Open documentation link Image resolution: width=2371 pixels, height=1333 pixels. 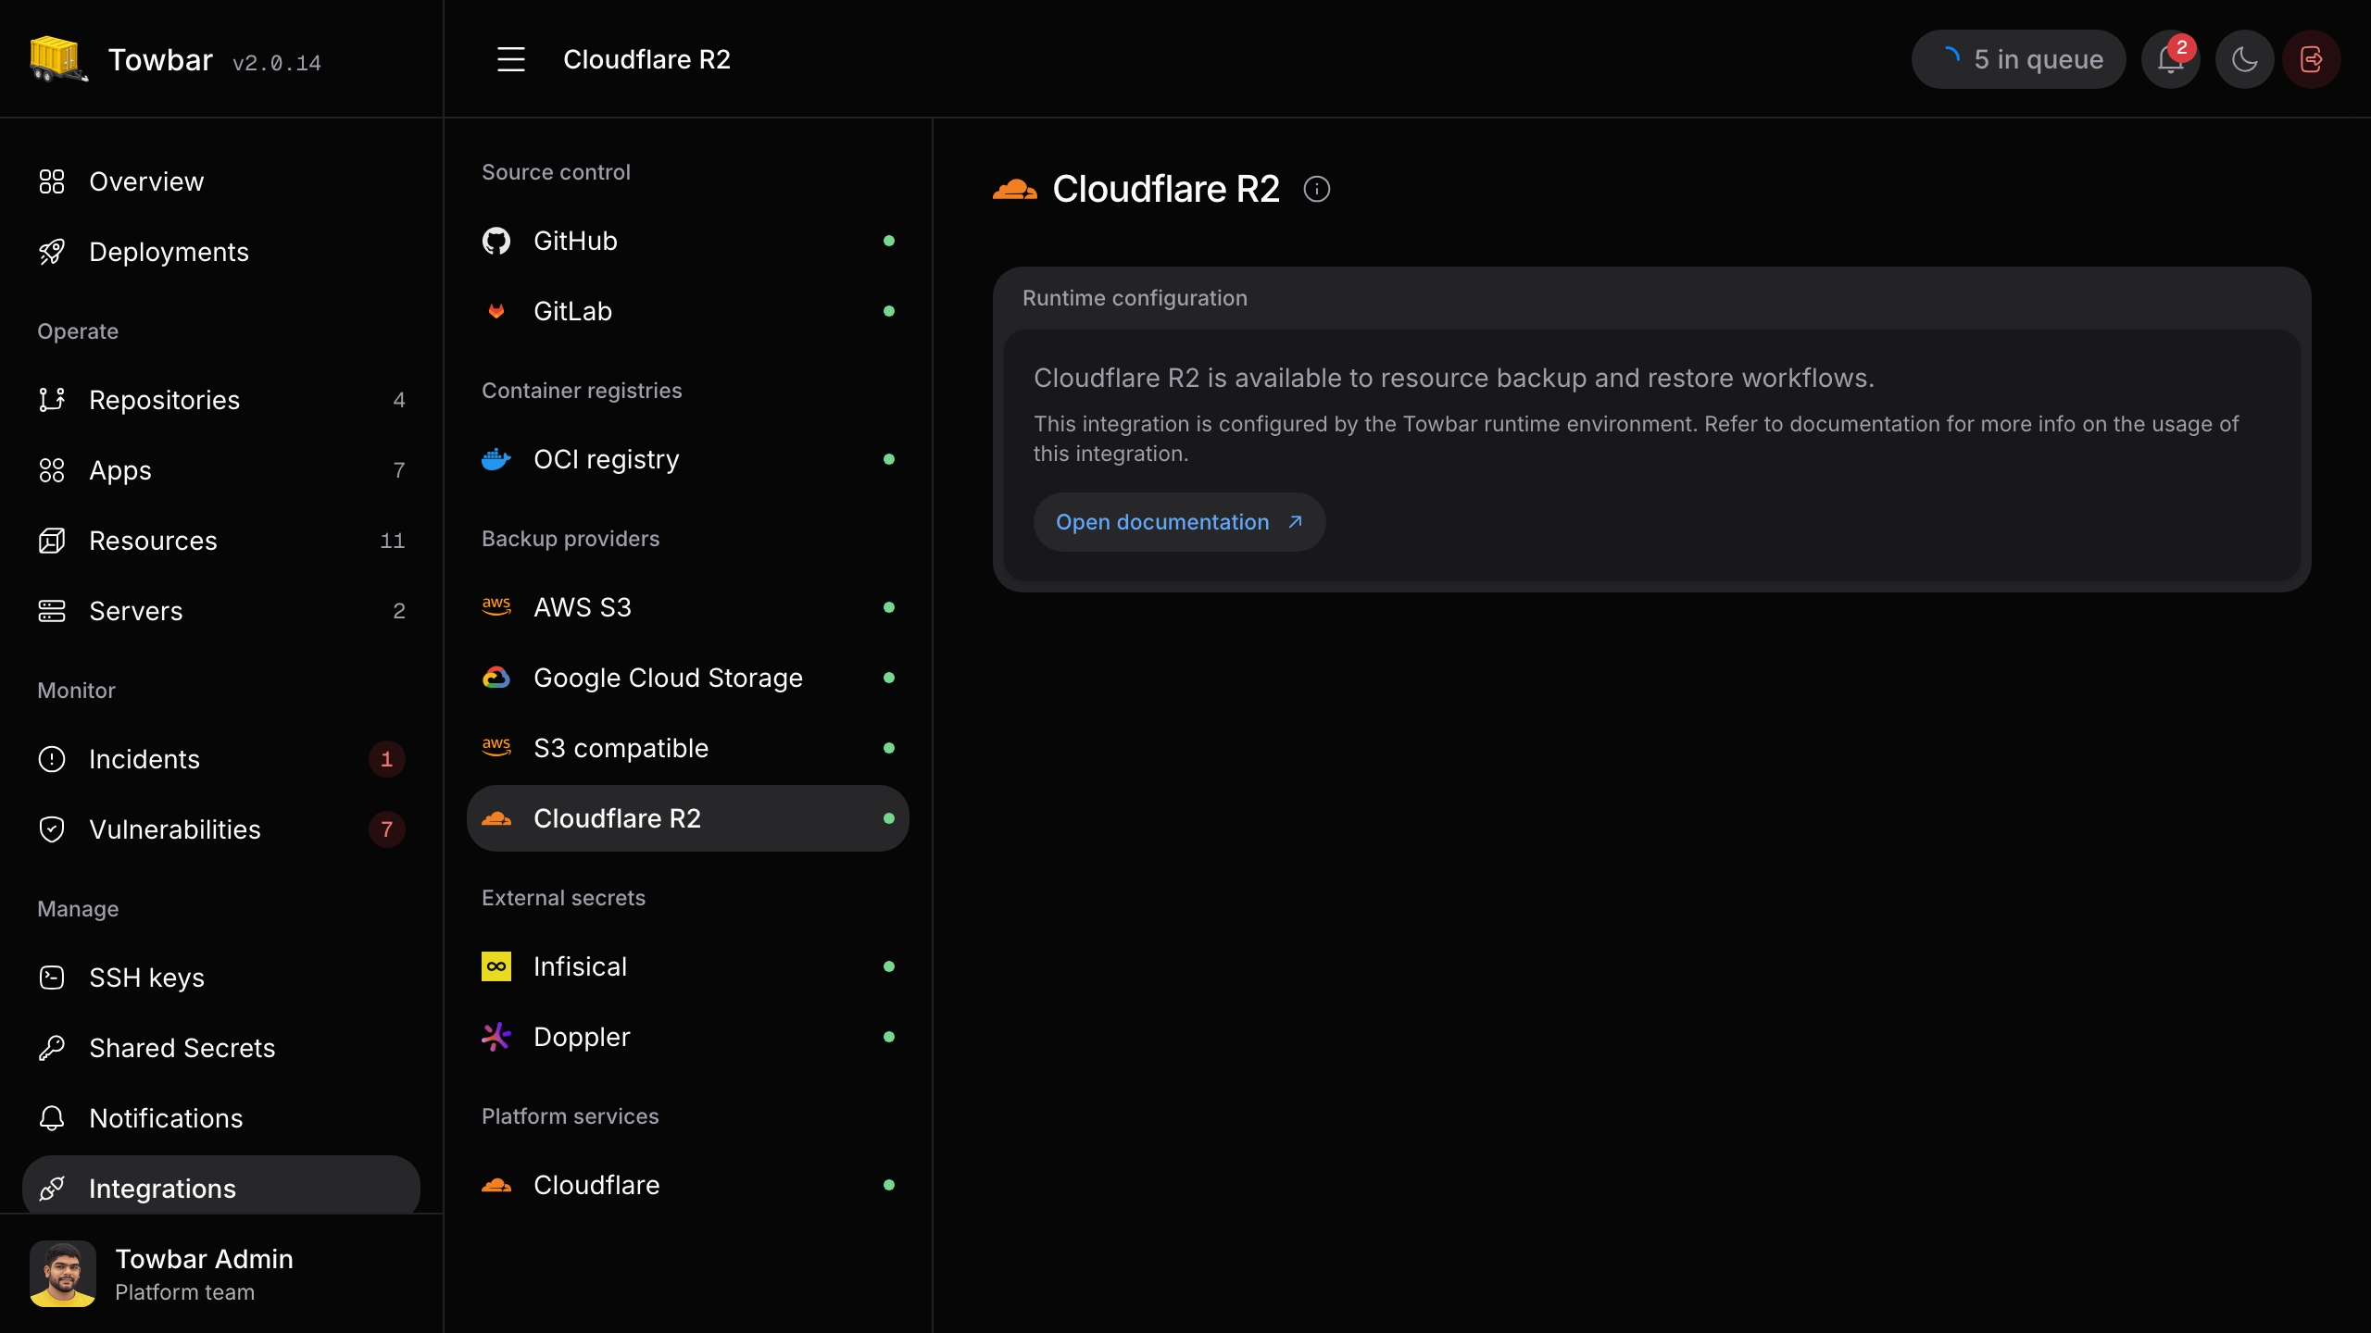(1179, 522)
